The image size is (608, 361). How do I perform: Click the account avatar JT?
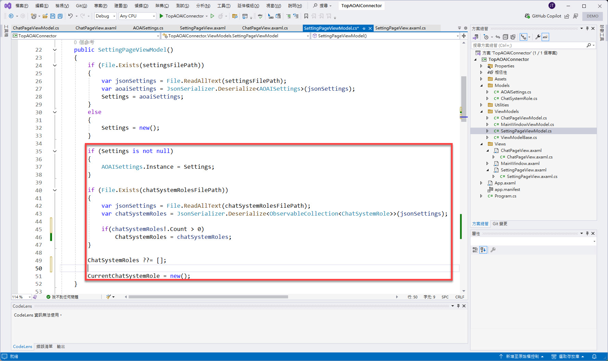point(552,5)
